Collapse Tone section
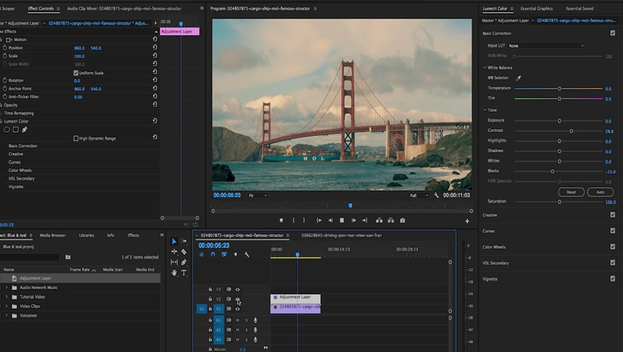The height and width of the screenshot is (352, 623). [485, 110]
